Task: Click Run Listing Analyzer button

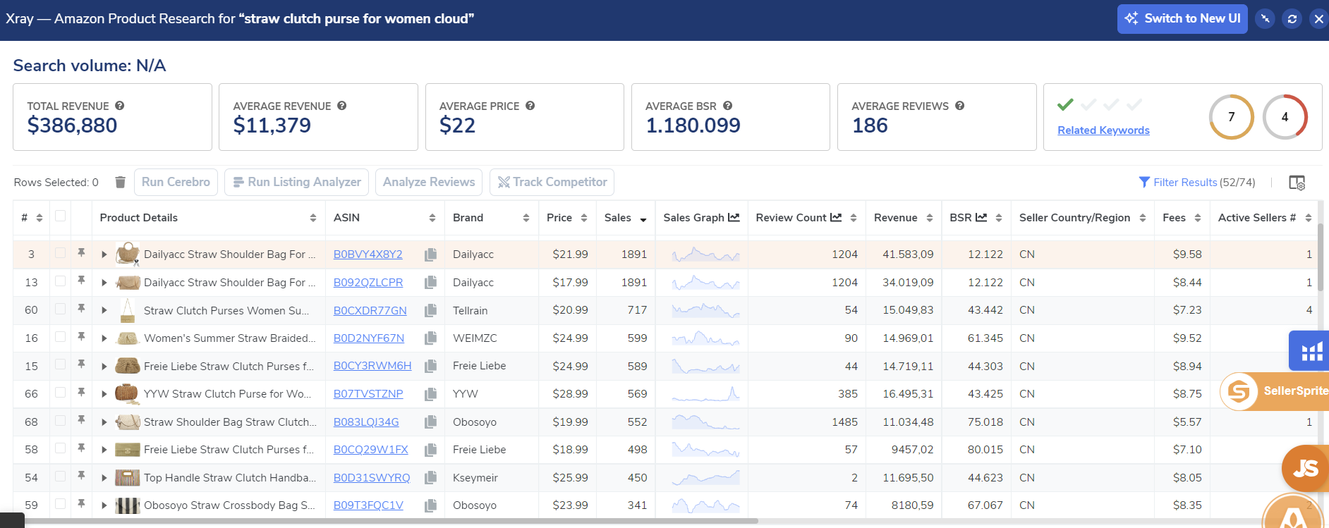Action: [297, 182]
